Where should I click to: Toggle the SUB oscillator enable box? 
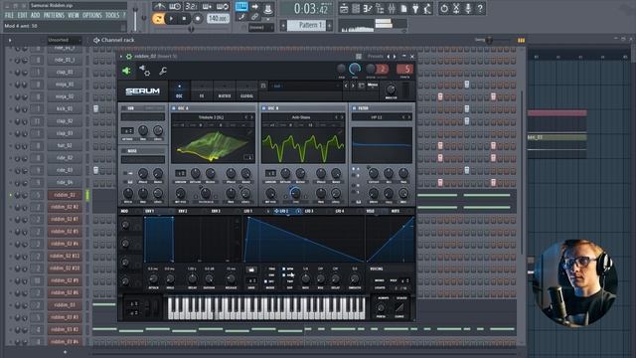click(x=123, y=108)
